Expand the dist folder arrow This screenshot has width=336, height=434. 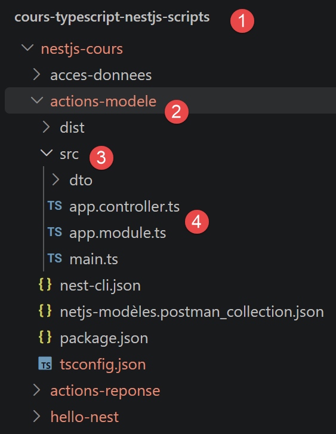[47, 127]
